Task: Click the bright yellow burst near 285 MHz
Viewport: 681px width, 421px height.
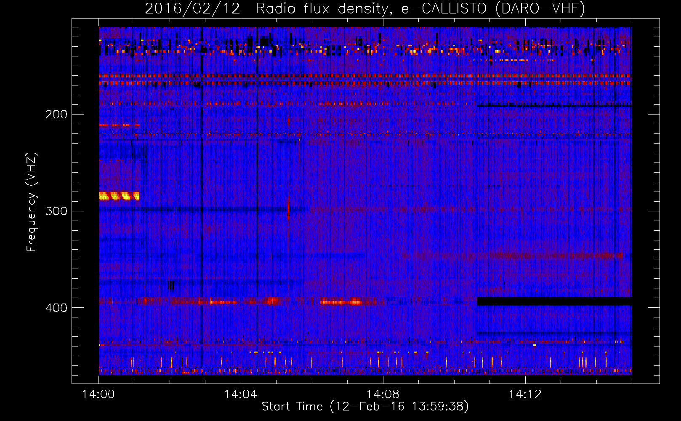Action: point(119,196)
